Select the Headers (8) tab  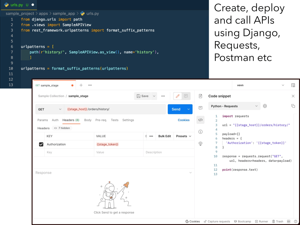pyautogui.click(x=71, y=120)
